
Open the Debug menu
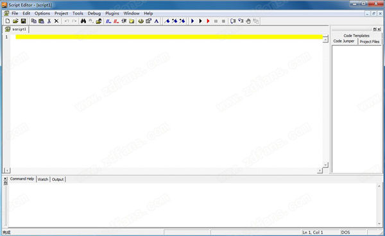[94, 13]
